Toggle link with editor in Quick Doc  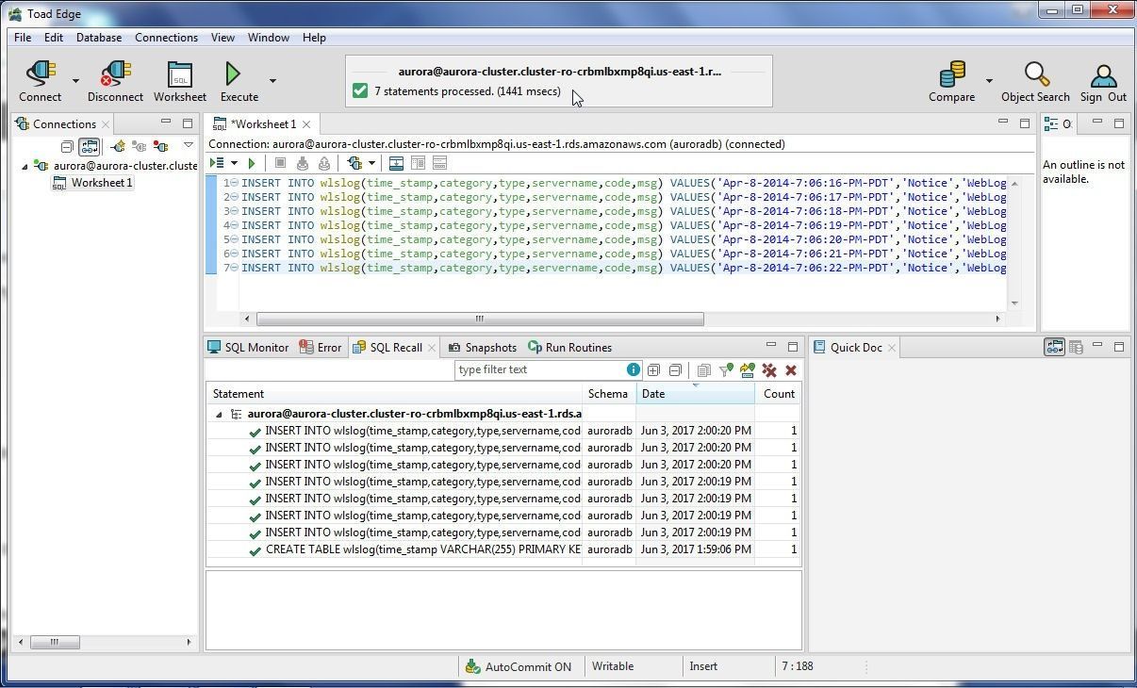(x=1054, y=347)
